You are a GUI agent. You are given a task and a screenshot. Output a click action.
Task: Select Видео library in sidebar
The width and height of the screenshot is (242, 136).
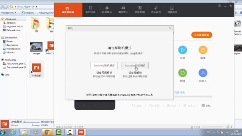(x=9, y=41)
